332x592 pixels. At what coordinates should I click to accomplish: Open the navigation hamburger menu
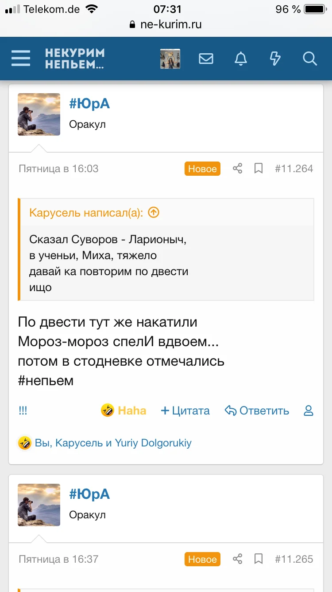pyautogui.click(x=20, y=58)
